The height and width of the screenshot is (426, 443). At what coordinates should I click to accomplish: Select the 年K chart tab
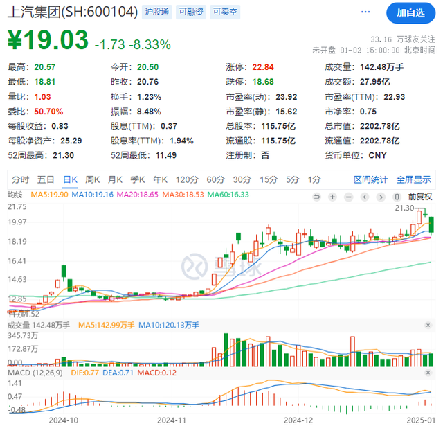(x=160, y=180)
